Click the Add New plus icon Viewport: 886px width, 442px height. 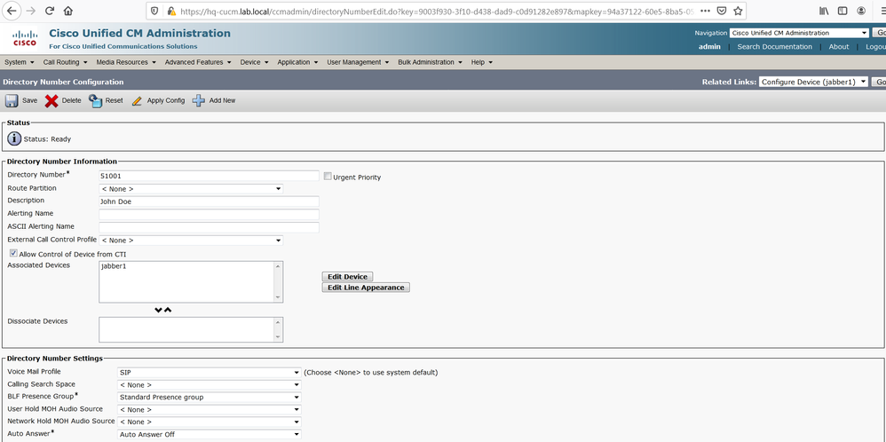pos(198,100)
